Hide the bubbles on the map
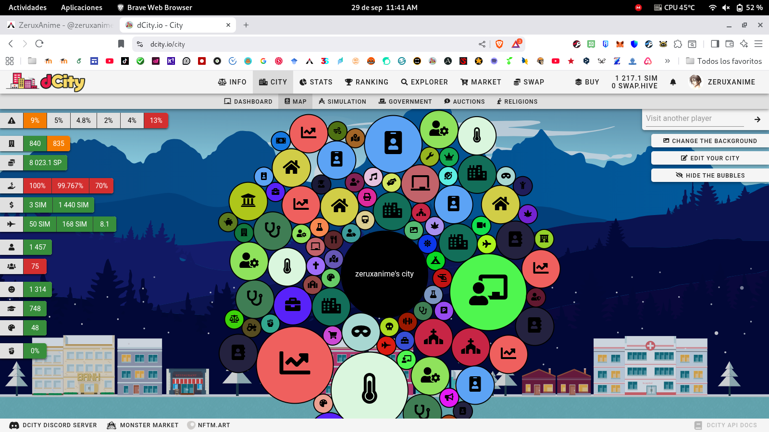This screenshot has height=432, width=769. click(710, 175)
